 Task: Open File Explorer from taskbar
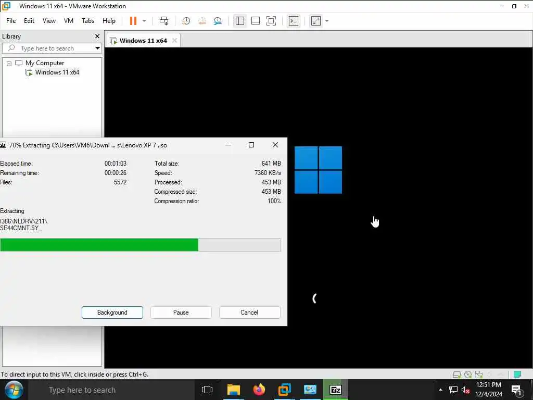point(234,390)
